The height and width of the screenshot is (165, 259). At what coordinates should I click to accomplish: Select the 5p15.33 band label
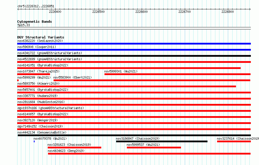click(24, 25)
